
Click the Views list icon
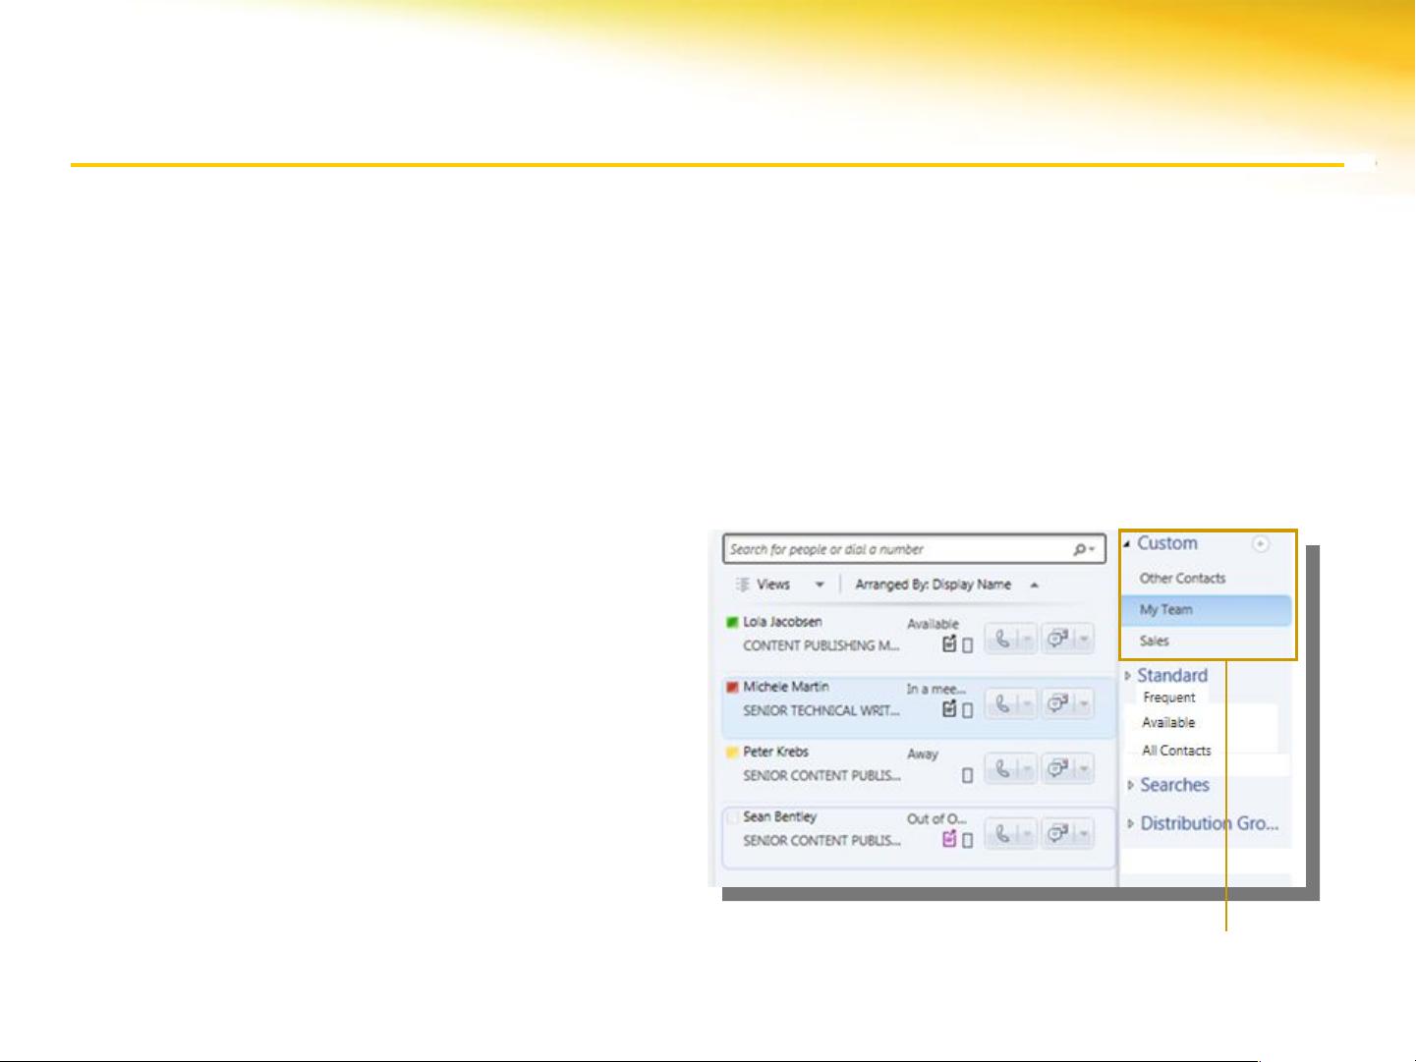click(x=743, y=584)
